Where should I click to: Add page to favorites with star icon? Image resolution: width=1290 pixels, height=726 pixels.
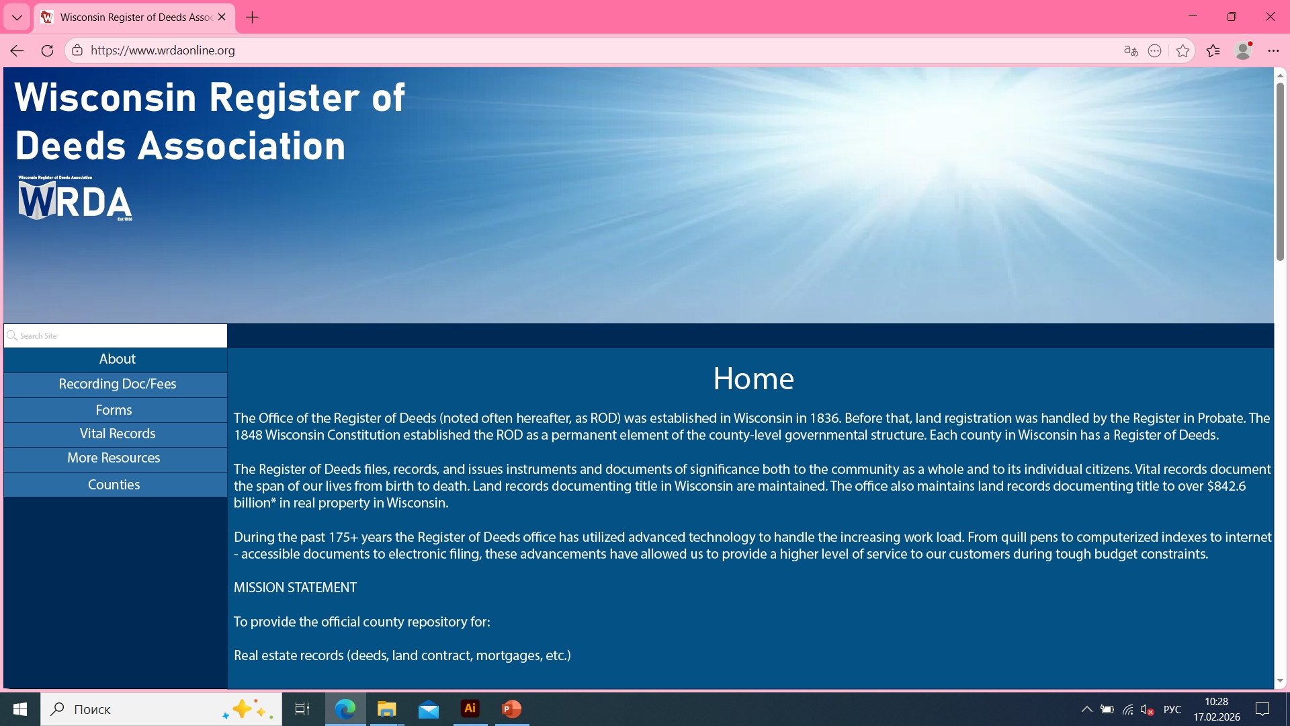point(1182,50)
